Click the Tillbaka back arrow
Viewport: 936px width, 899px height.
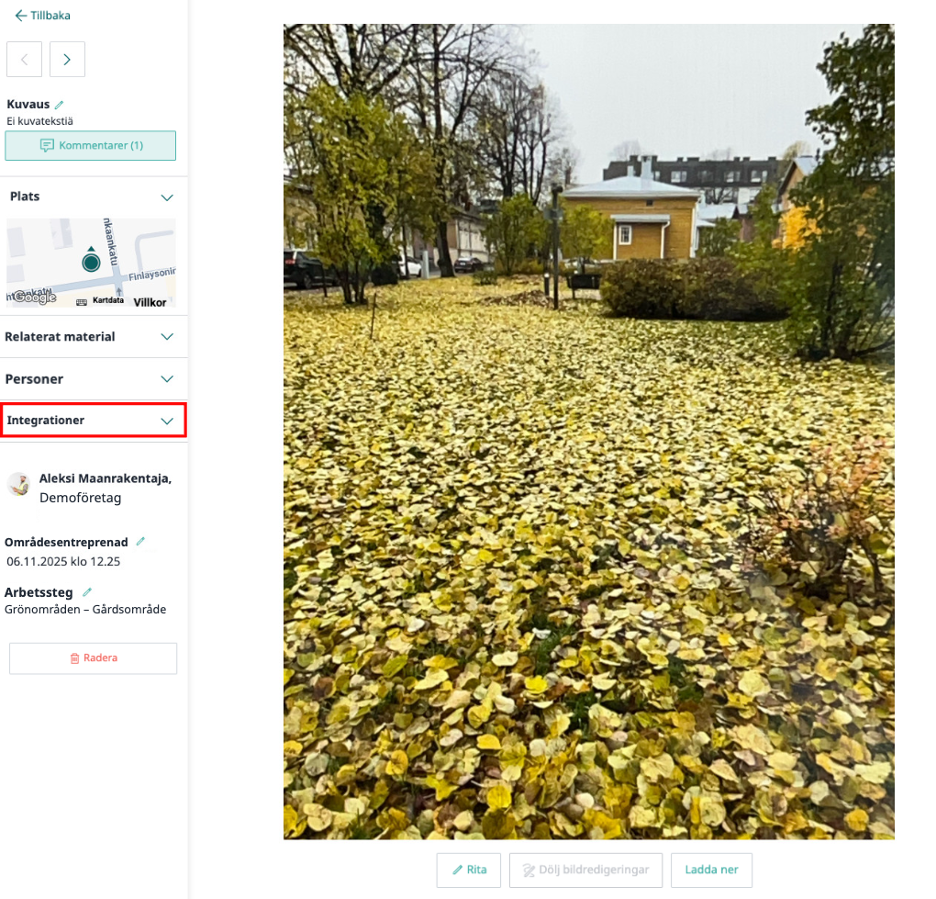(x=21, y=16)
